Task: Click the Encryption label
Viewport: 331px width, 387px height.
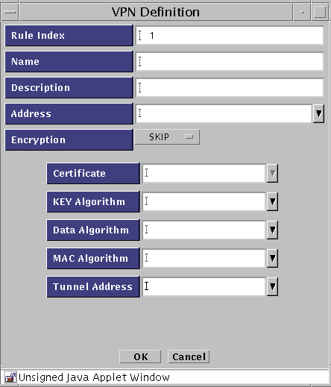Action: [69, 139]
